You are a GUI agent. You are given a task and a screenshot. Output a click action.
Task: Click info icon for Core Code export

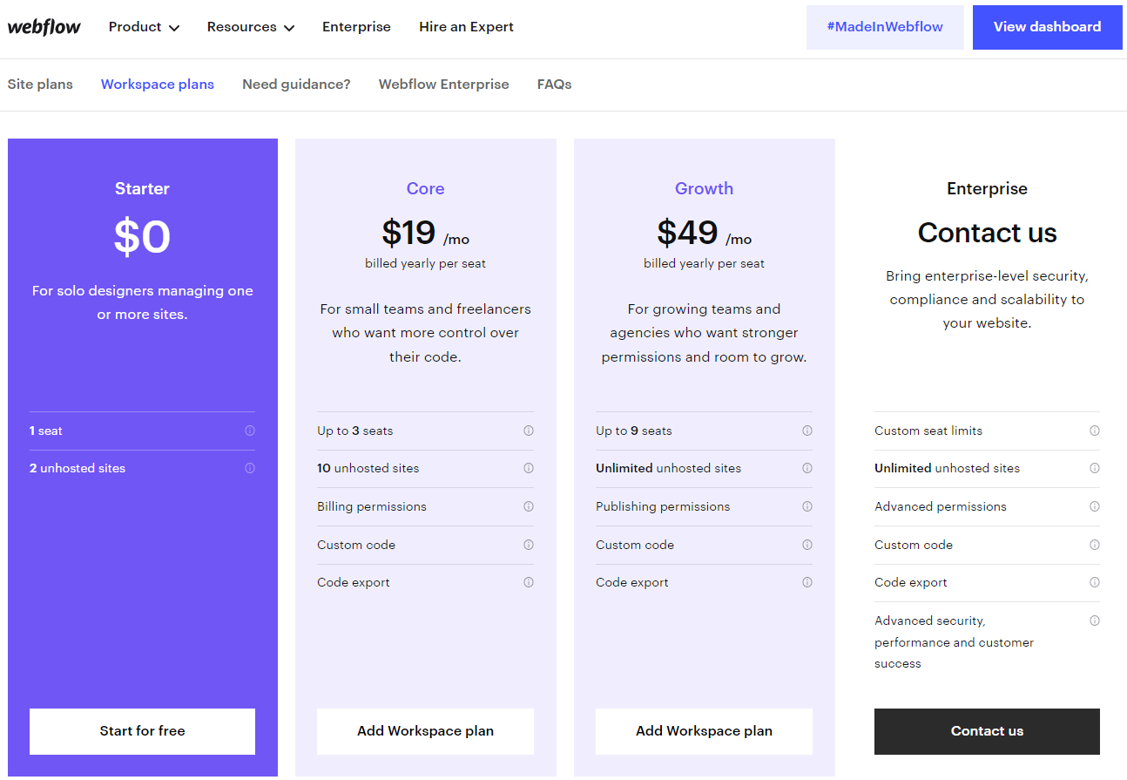pos(529,582)
